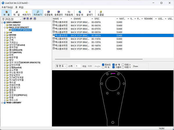Open the 종 료(X) menu
Image resolution: width=174 pixels, height=130 pixels.
pos(19,7)
